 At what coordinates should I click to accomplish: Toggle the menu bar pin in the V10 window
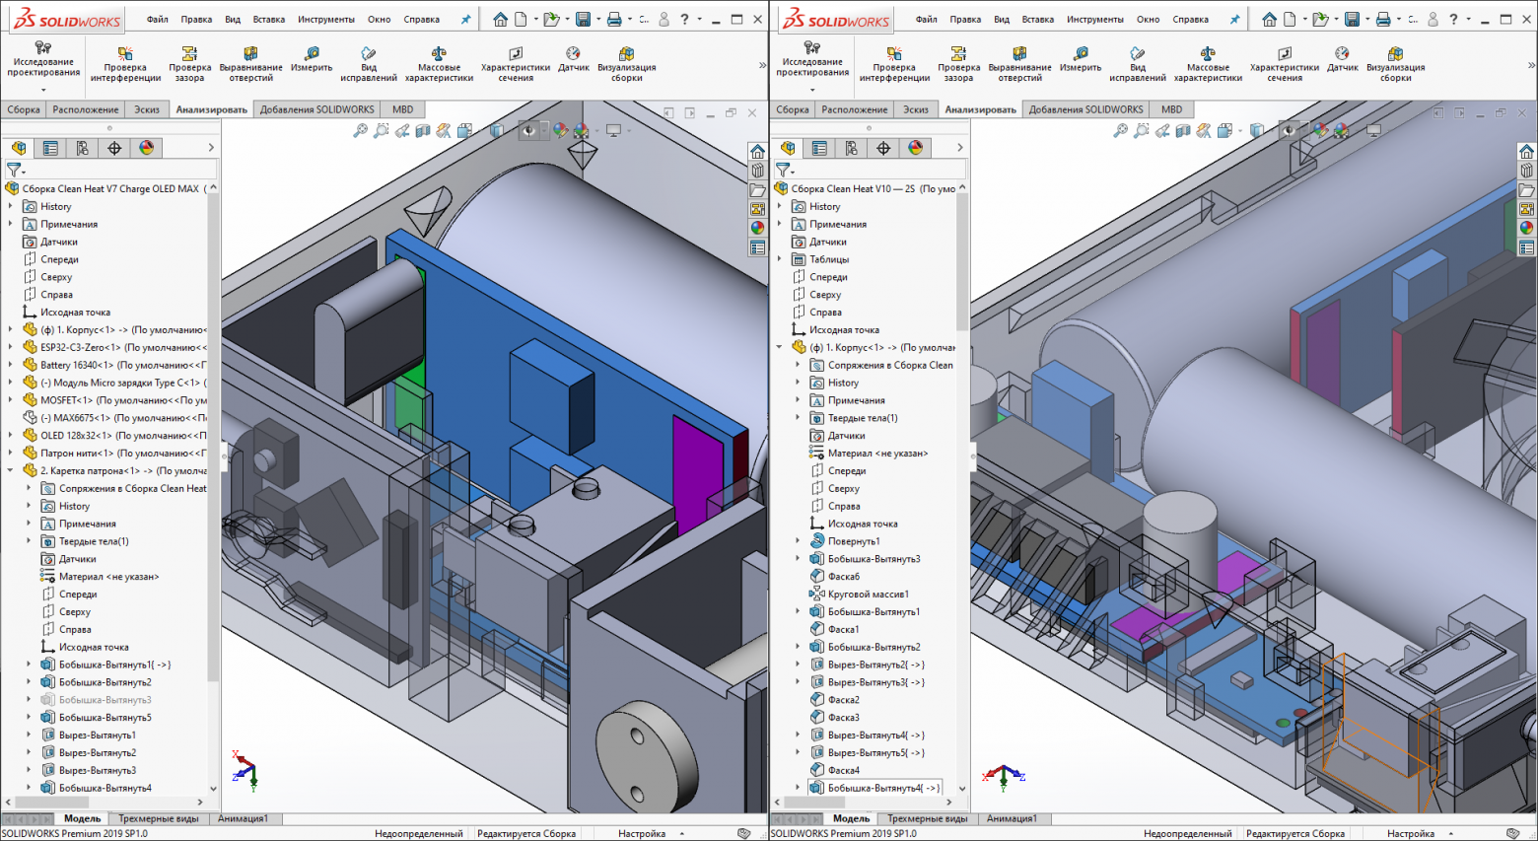coord(1235,19)
